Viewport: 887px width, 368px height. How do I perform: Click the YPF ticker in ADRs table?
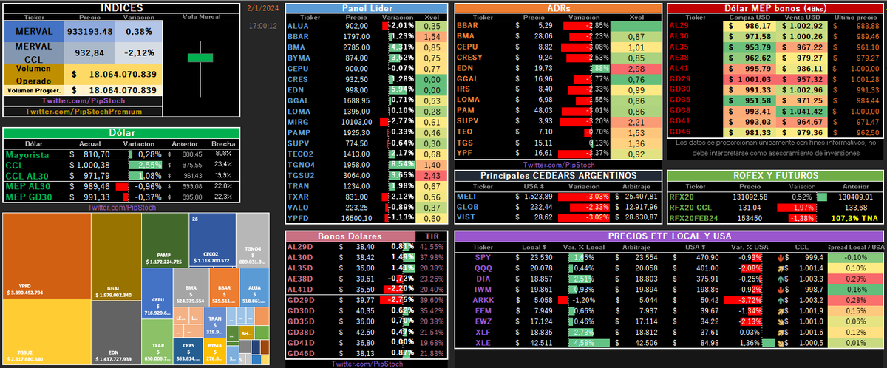click(466, 154)
